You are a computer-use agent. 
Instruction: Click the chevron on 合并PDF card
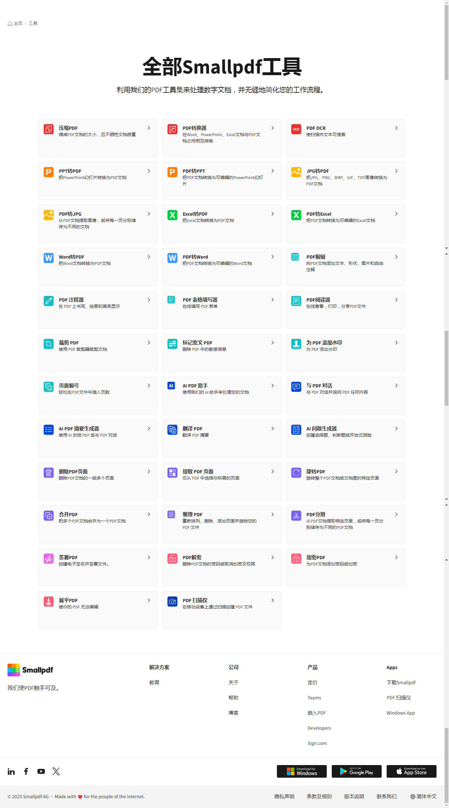pyautogui.click(x=149, y=514)
